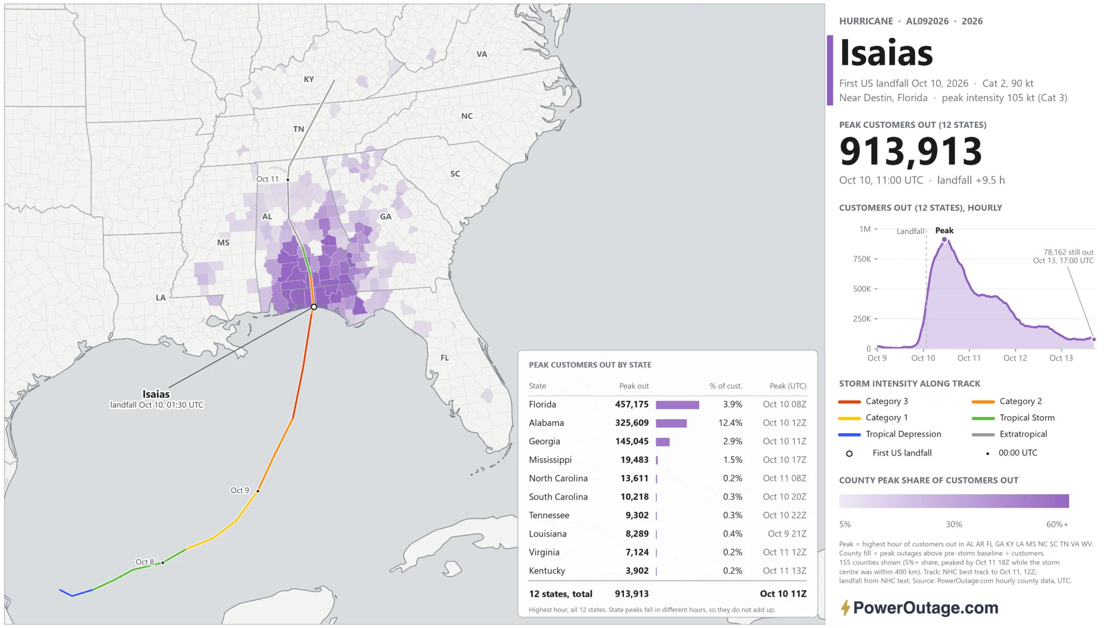Click the Landfall label on hourly chart

click(910, 231)
